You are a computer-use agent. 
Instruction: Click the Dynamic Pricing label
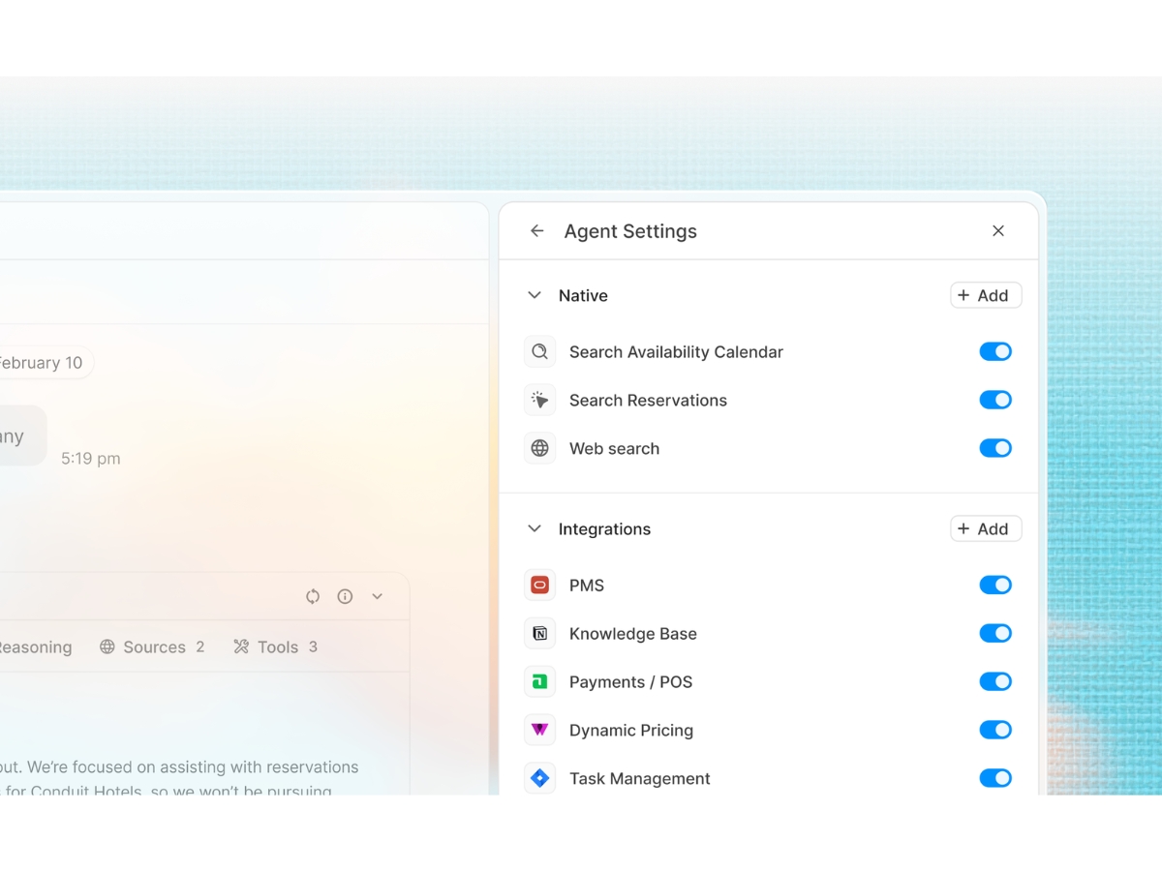(631, 731)
